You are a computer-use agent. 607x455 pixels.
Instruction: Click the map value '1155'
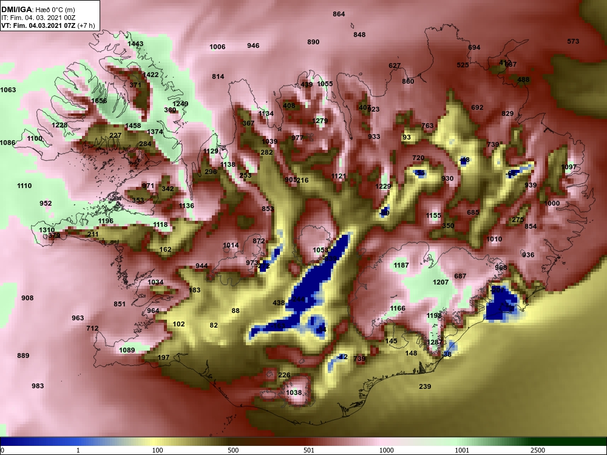tap(433, 215)
